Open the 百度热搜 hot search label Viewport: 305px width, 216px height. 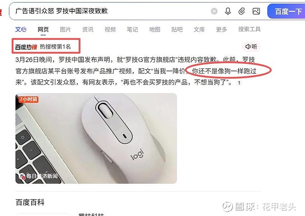(26, 47)
